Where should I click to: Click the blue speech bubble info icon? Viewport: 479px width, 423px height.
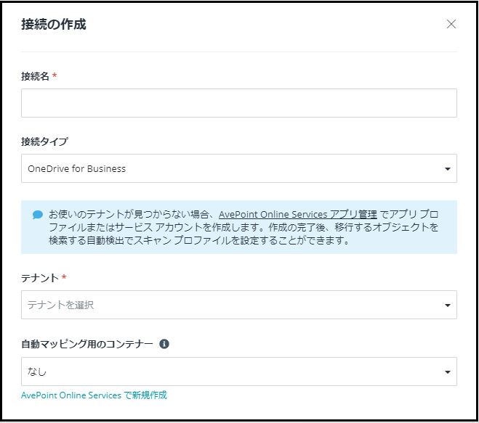tap(38, 215)
